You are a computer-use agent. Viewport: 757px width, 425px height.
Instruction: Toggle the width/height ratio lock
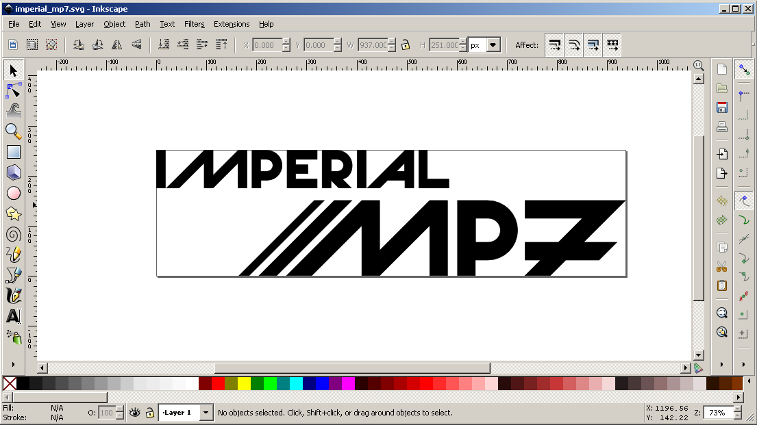pyautogui.click(x=406, y=45)
